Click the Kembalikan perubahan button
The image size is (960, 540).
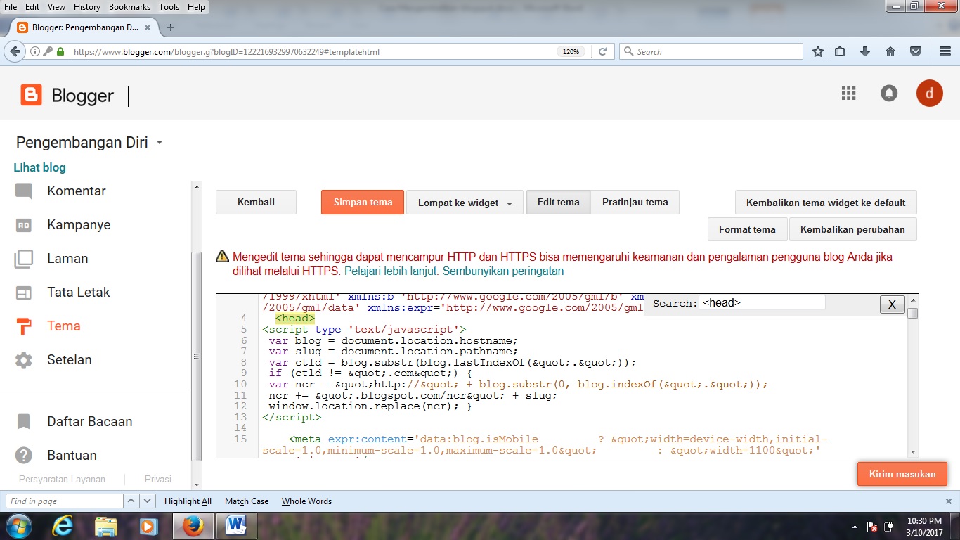pos(852,229)
